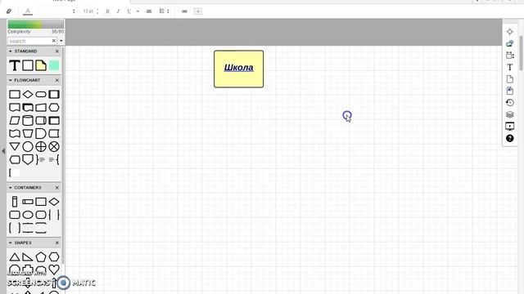Select the Text shape in Standard library
This screenshot has height=294, width=524.
[x=15, y=65]
